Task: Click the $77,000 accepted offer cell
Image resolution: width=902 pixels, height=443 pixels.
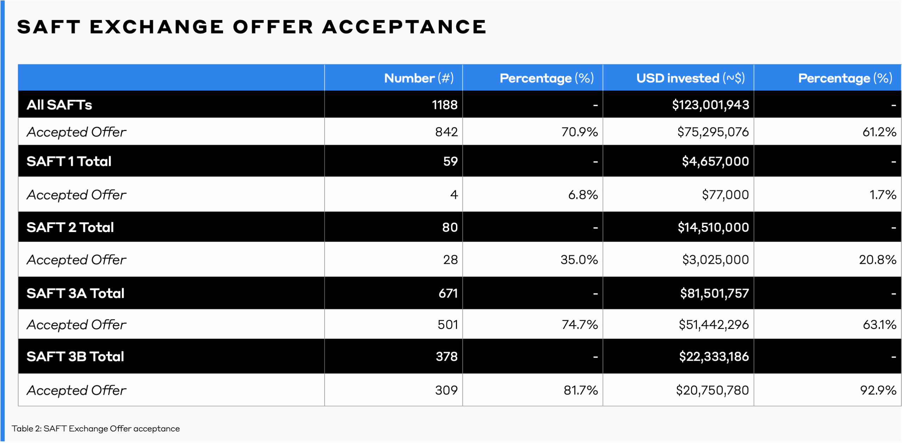Action: tap(725, 195)
